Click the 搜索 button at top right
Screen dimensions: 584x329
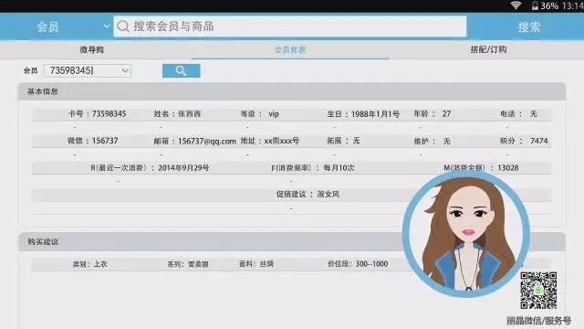tap(529, 27)
